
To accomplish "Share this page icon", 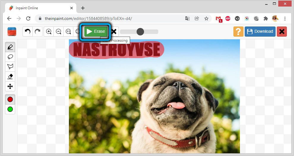I will pos(197,18).
